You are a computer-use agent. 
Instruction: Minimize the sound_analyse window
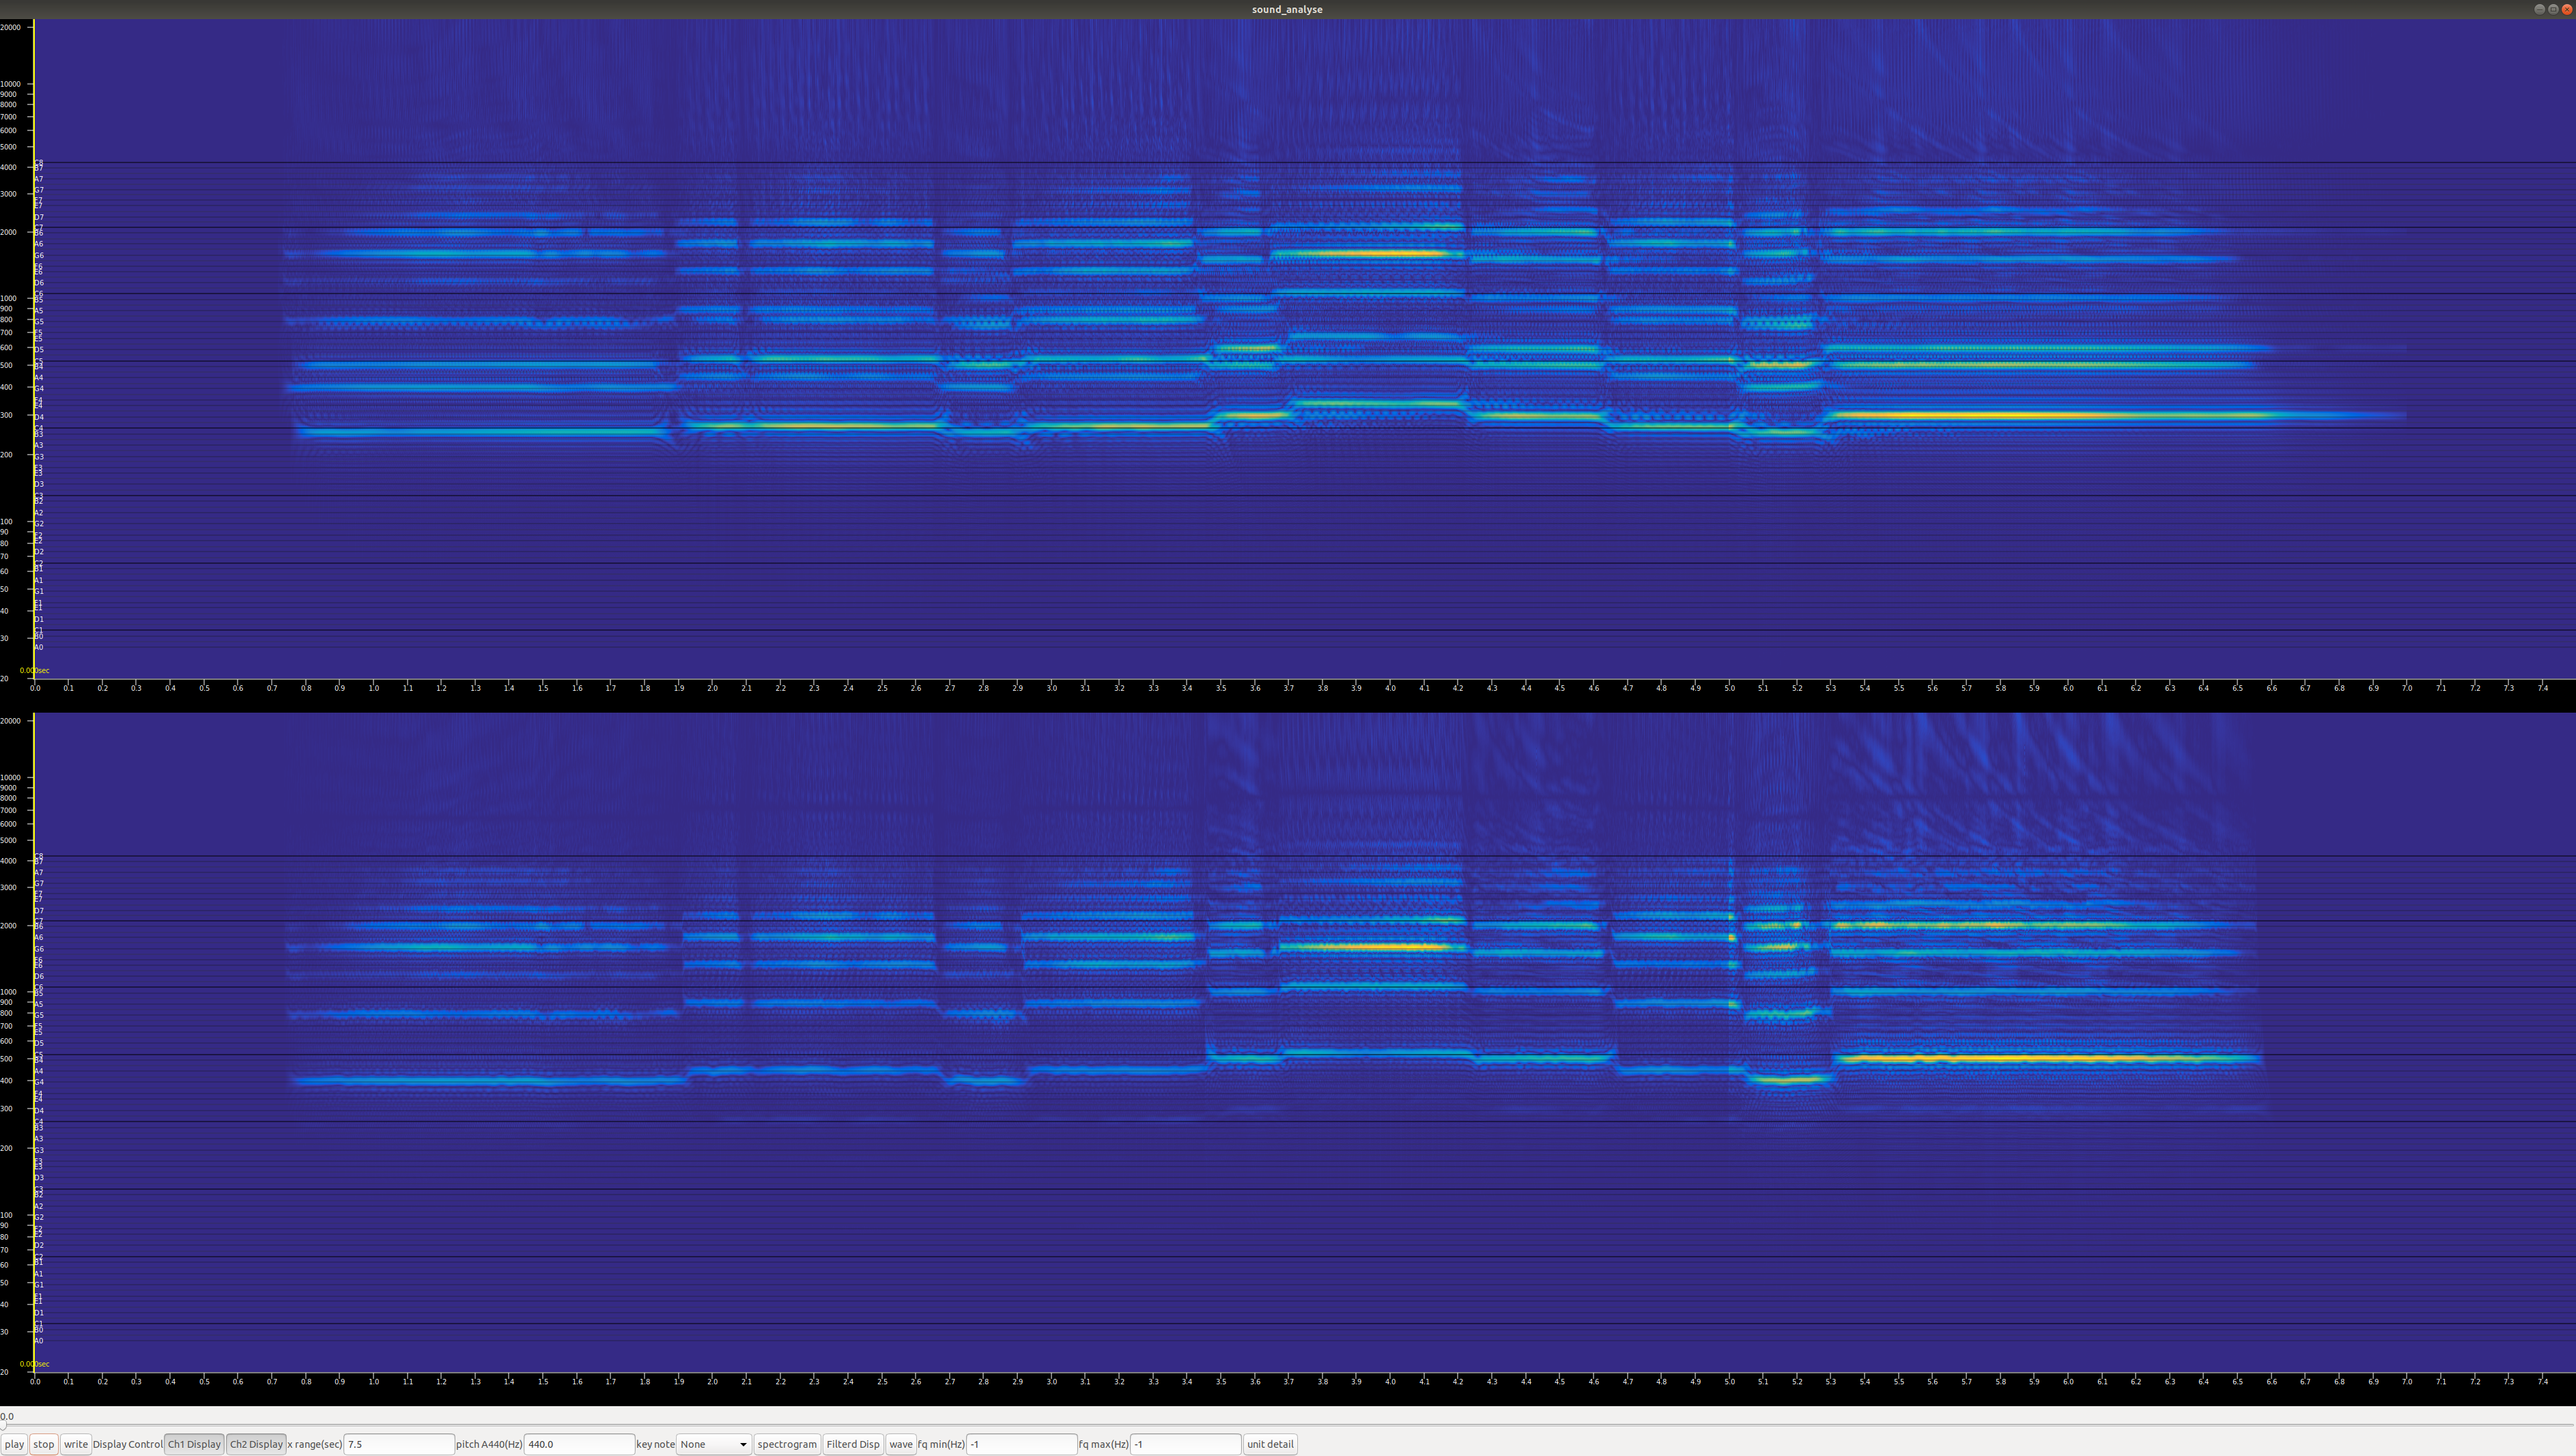tap(2539, 9)
